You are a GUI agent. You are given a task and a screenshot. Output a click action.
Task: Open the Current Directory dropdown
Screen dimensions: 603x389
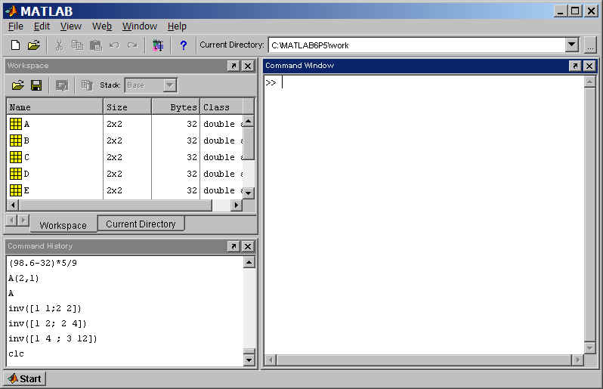tap(572, 45)
